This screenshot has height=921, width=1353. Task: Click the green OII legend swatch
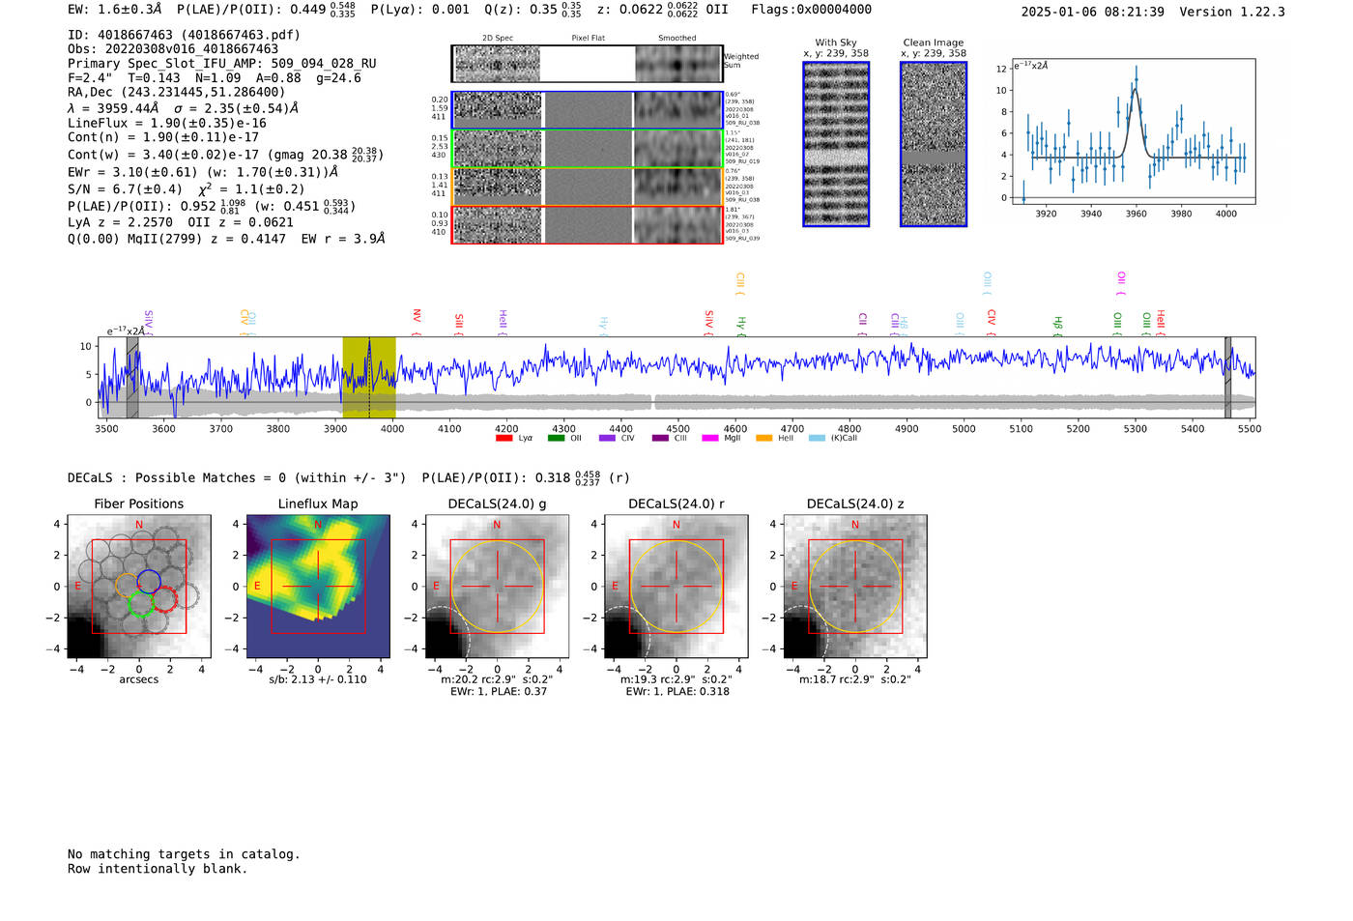(x=556, y=438)
